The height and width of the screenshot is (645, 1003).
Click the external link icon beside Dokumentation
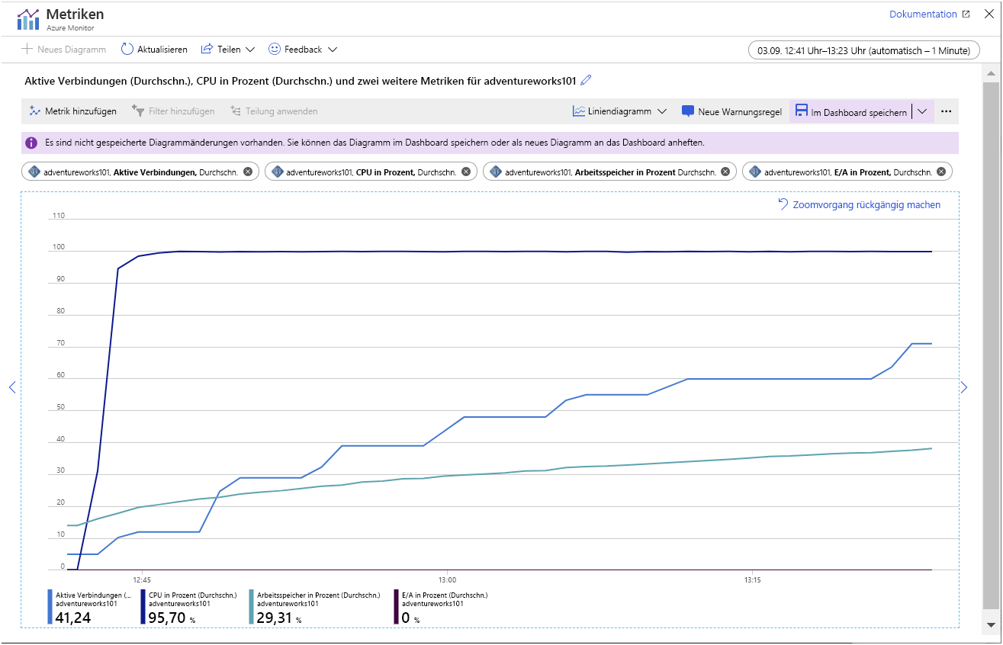point(966,14)
